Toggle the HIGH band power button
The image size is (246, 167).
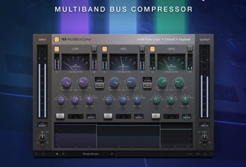point(152,49)
